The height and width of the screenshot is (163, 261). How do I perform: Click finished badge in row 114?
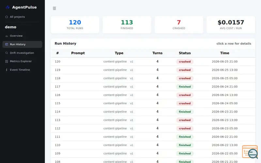coord(185,111)
